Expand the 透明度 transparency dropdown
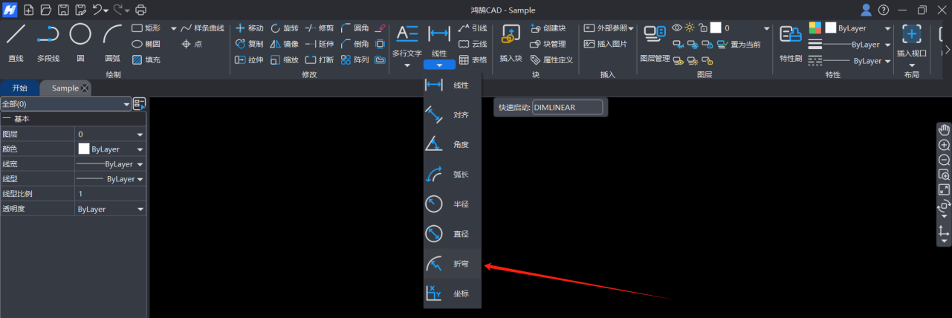The width and height of the screenshot is (952, 318). coord(140,210)
